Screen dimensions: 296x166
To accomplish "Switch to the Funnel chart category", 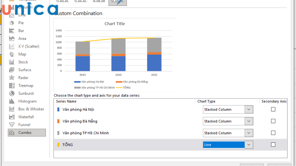I will [x=24, y=125].
